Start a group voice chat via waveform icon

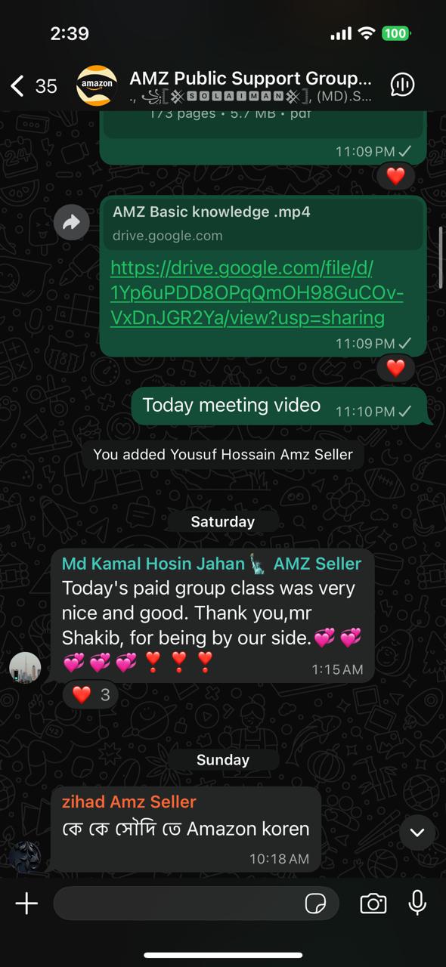click(x=402, y=85)
